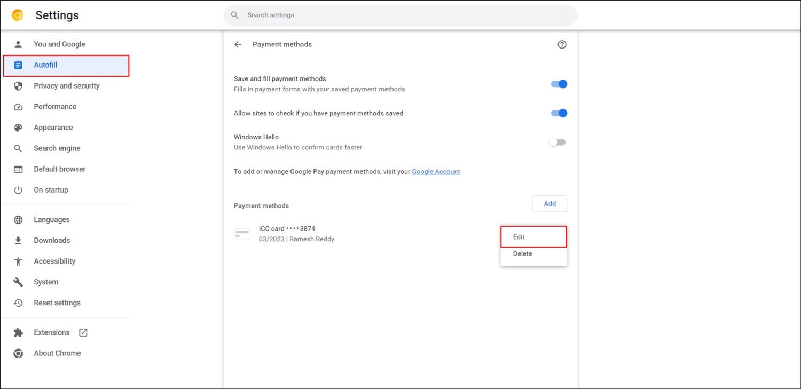Open On startup power icon
This screenshot has height=389, width=801.
point(18,189)
